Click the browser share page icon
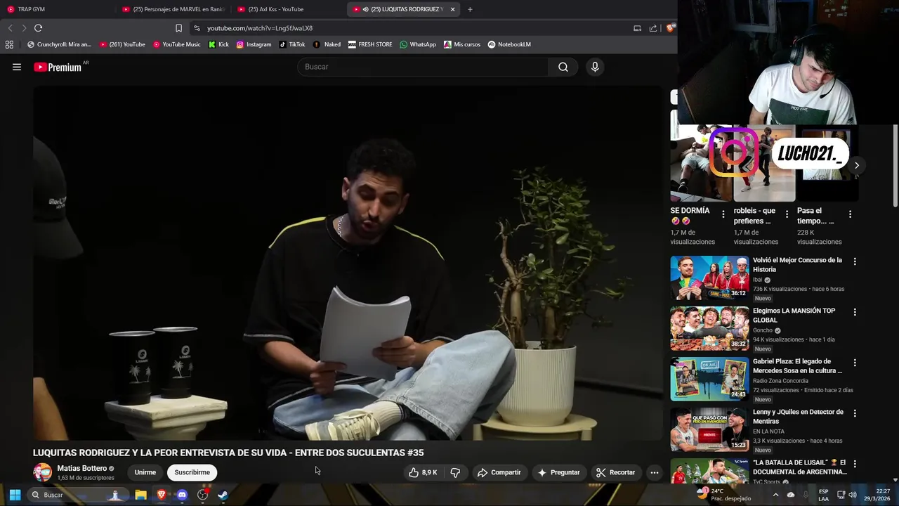The width and height of the screenshot is (899, 506). pyautogui.click(x=653, y=28)
